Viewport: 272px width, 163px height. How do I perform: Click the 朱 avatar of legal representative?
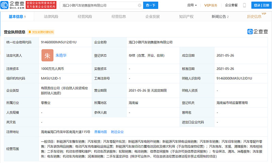point(47,55)
